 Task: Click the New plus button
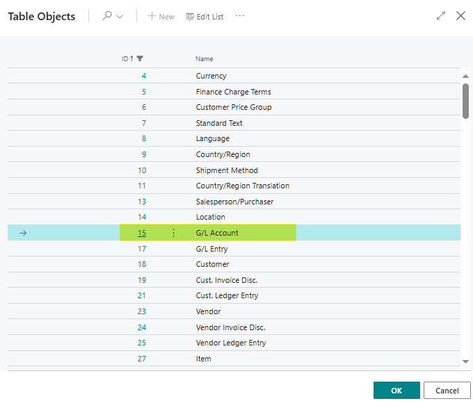[x=161, y=17]
